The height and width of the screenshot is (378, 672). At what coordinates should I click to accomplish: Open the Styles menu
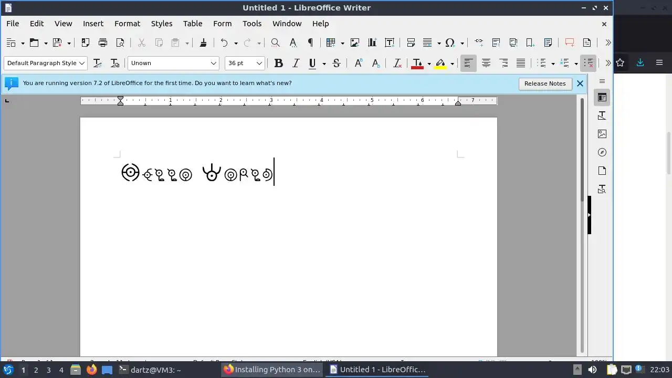click(x=162, y=24)
